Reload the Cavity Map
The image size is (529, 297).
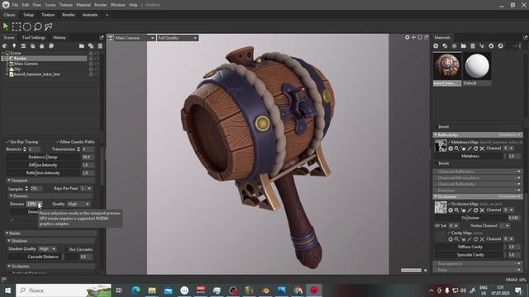pos(476,239)
